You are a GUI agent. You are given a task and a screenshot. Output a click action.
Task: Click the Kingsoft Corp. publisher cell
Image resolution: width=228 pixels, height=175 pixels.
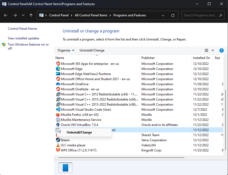tap(152, 150)
